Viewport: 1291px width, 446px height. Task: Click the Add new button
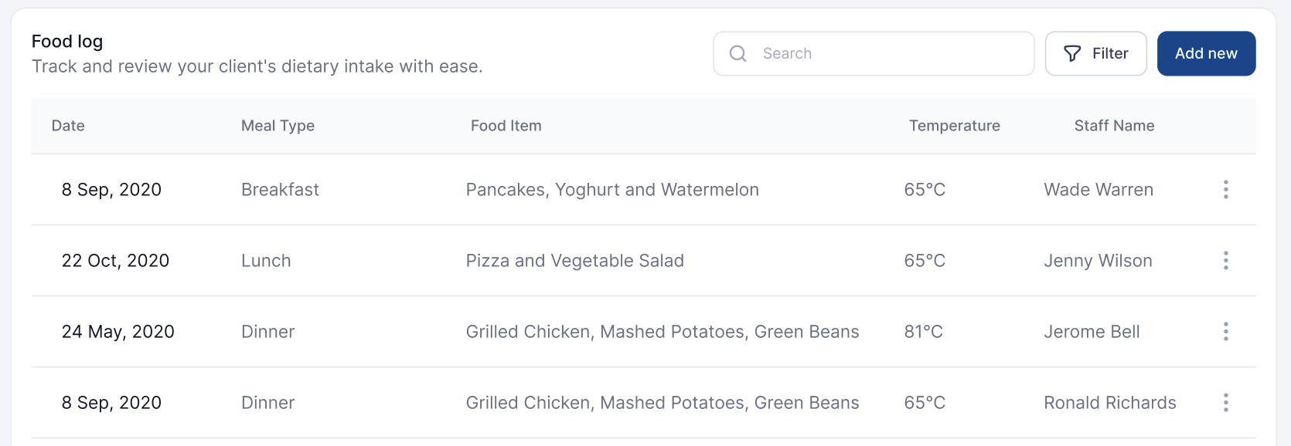(x=1205, y=53)
